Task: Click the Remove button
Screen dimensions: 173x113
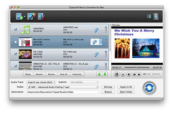Action: click(x=51, y=74)
